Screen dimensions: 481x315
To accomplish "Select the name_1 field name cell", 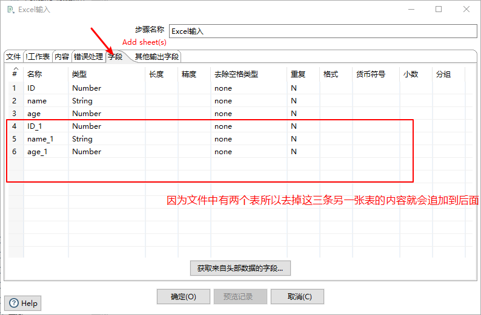I will pos(45,139).
